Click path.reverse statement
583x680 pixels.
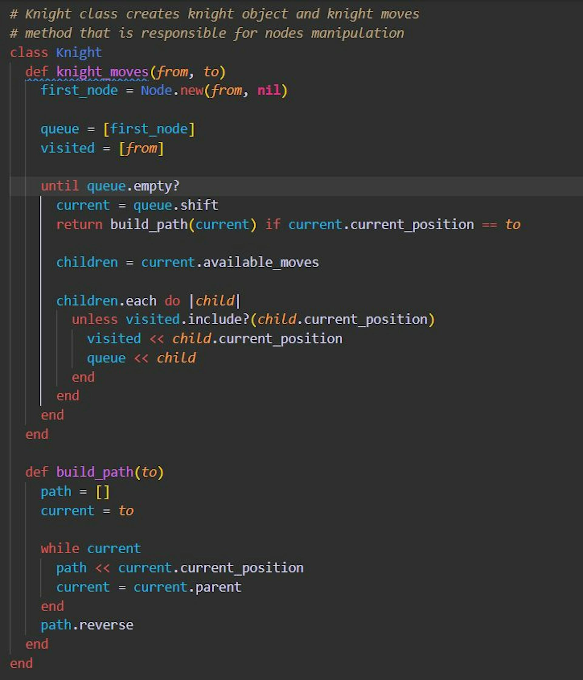point(87,625)
